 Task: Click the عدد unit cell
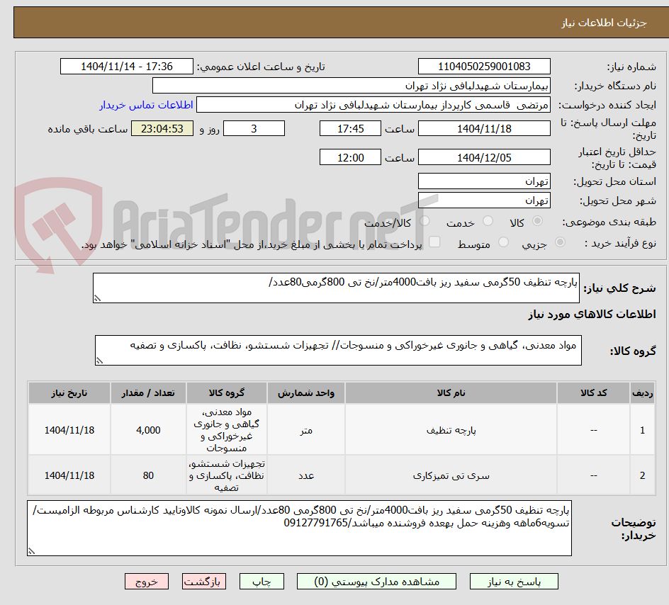(306, 475)
